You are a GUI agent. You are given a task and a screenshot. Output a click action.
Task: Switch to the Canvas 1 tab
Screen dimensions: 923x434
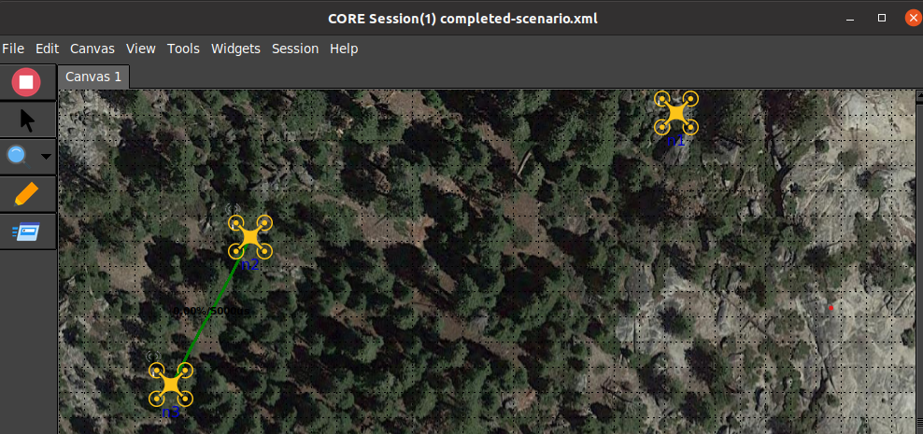tap(93, 77)
